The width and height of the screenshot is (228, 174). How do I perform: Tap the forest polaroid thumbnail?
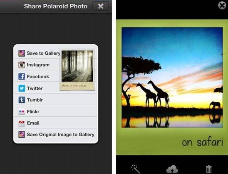click(x=77, y=70)
